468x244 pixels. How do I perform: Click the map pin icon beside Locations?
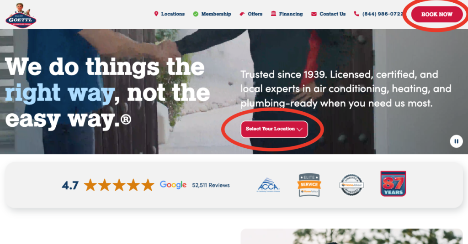click(156, 14)
